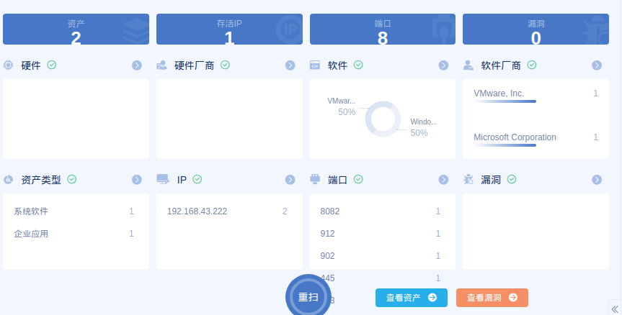Click the 查看漏洞 button

point(492,298)
